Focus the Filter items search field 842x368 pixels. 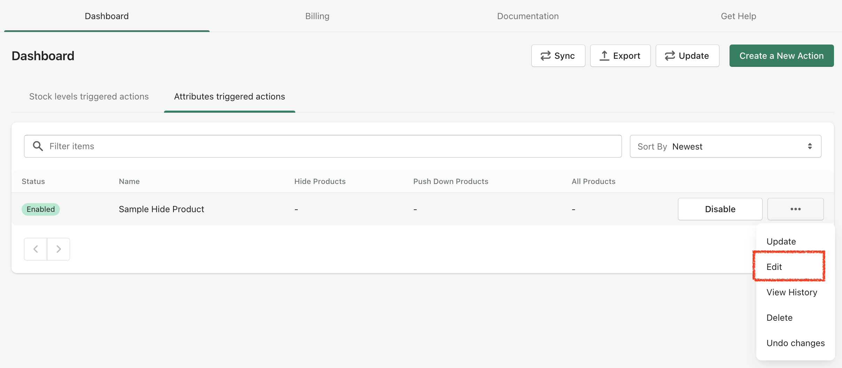[331, 146]
